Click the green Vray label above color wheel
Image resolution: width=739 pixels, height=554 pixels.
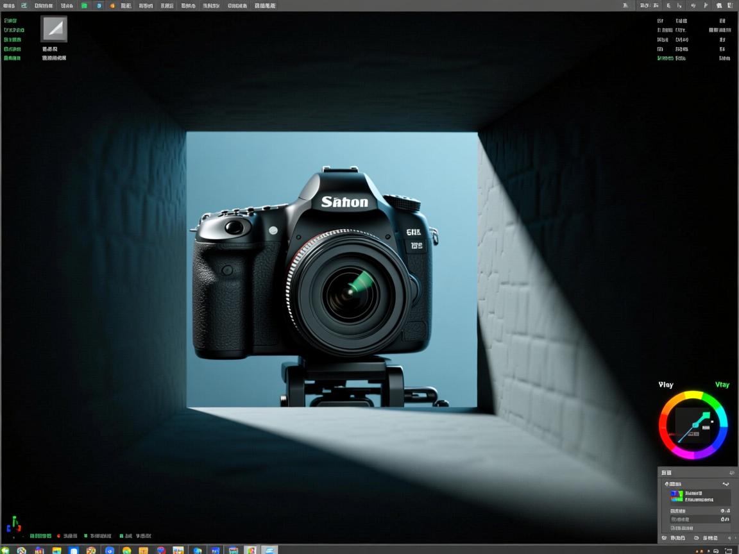722,385
